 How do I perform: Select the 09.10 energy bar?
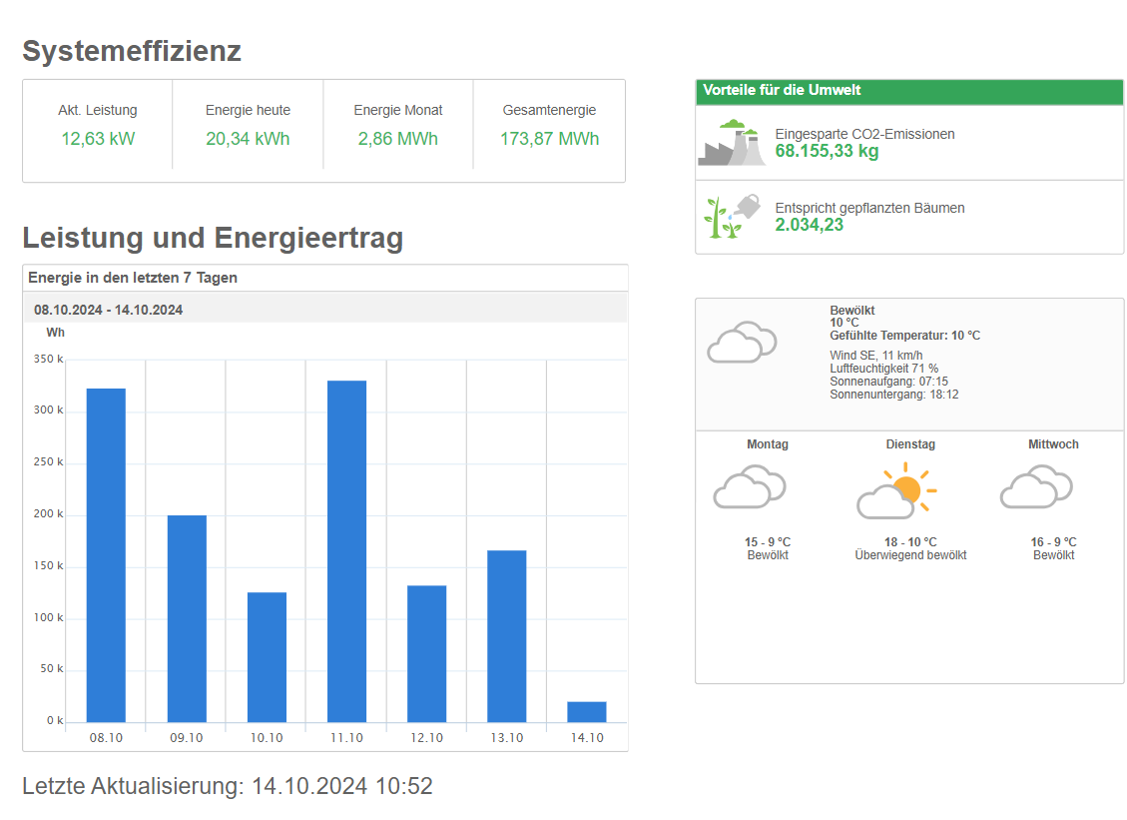[x=187, y=618]
